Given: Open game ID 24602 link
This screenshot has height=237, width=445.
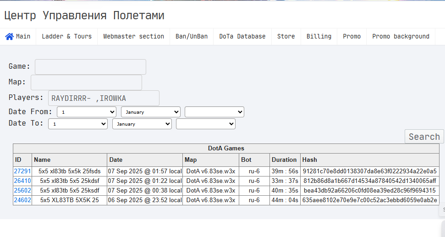Looking at the screenshot, I should click(x=22, y=200).
